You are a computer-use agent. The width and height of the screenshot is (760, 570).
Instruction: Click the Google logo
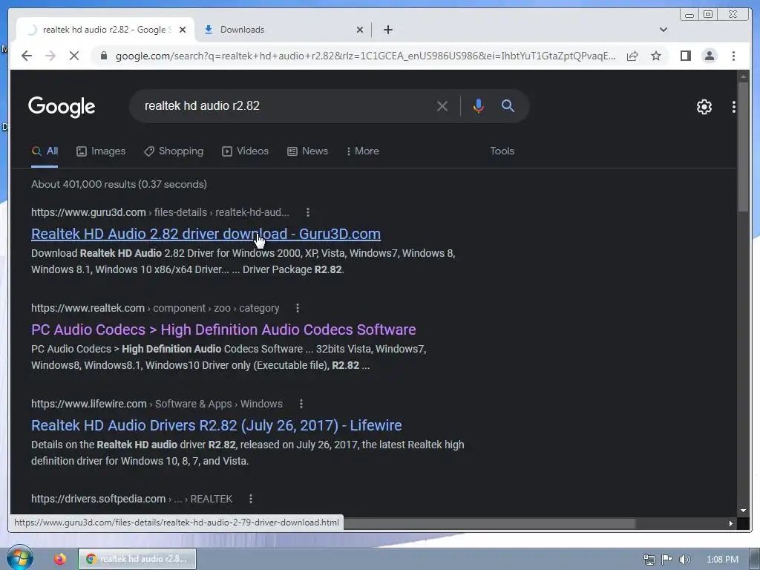[62, 107]
